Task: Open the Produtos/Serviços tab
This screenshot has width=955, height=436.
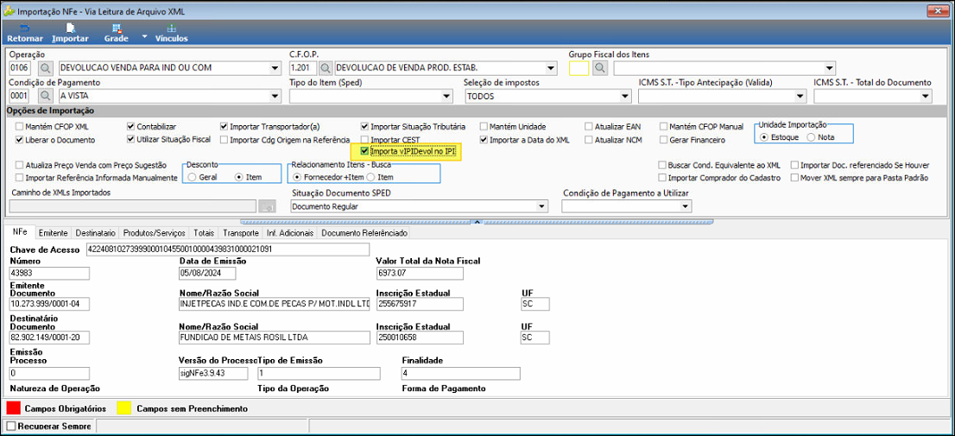Action: [x=154, y=233]
